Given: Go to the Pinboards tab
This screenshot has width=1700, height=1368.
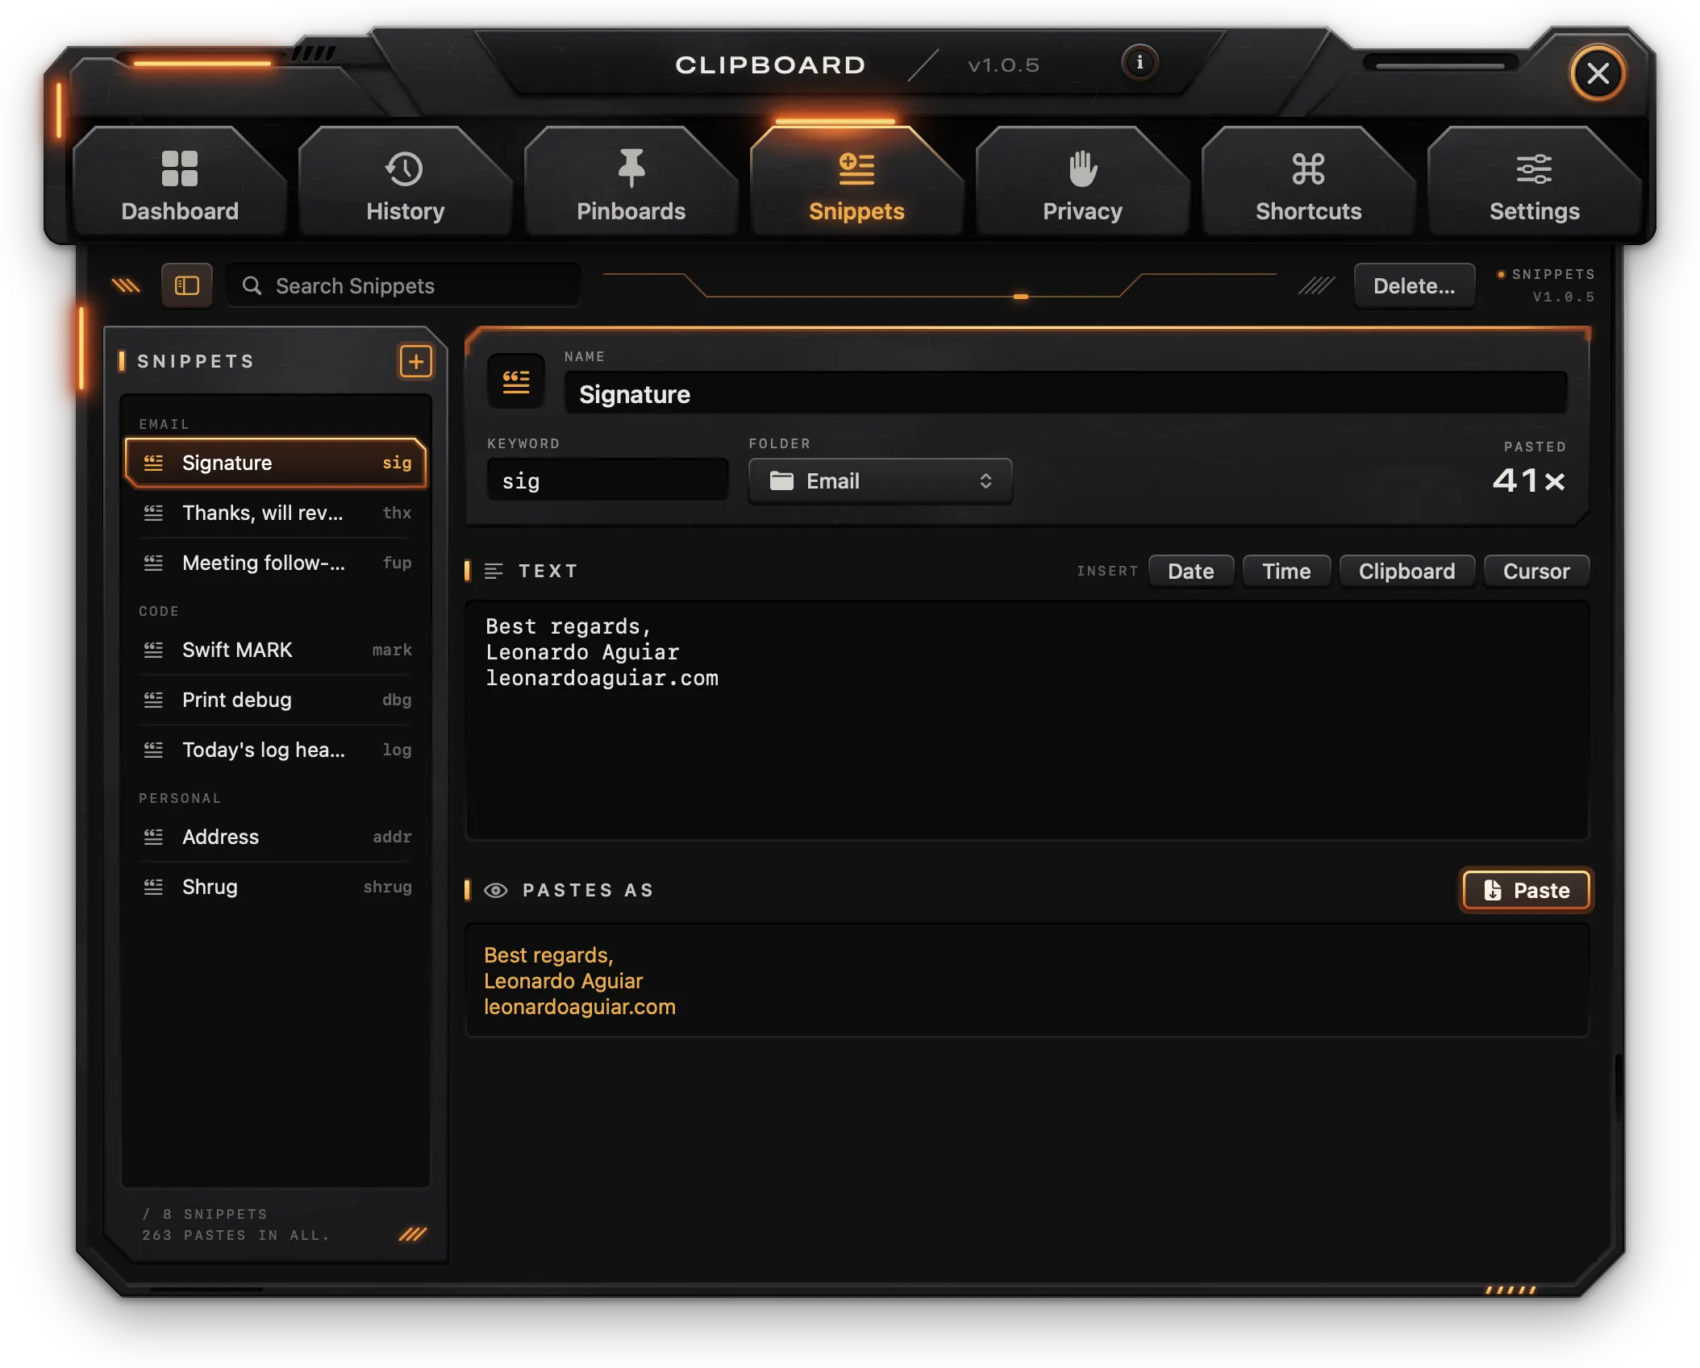Looking at the screenshot, I should click(x=631, y=183).
